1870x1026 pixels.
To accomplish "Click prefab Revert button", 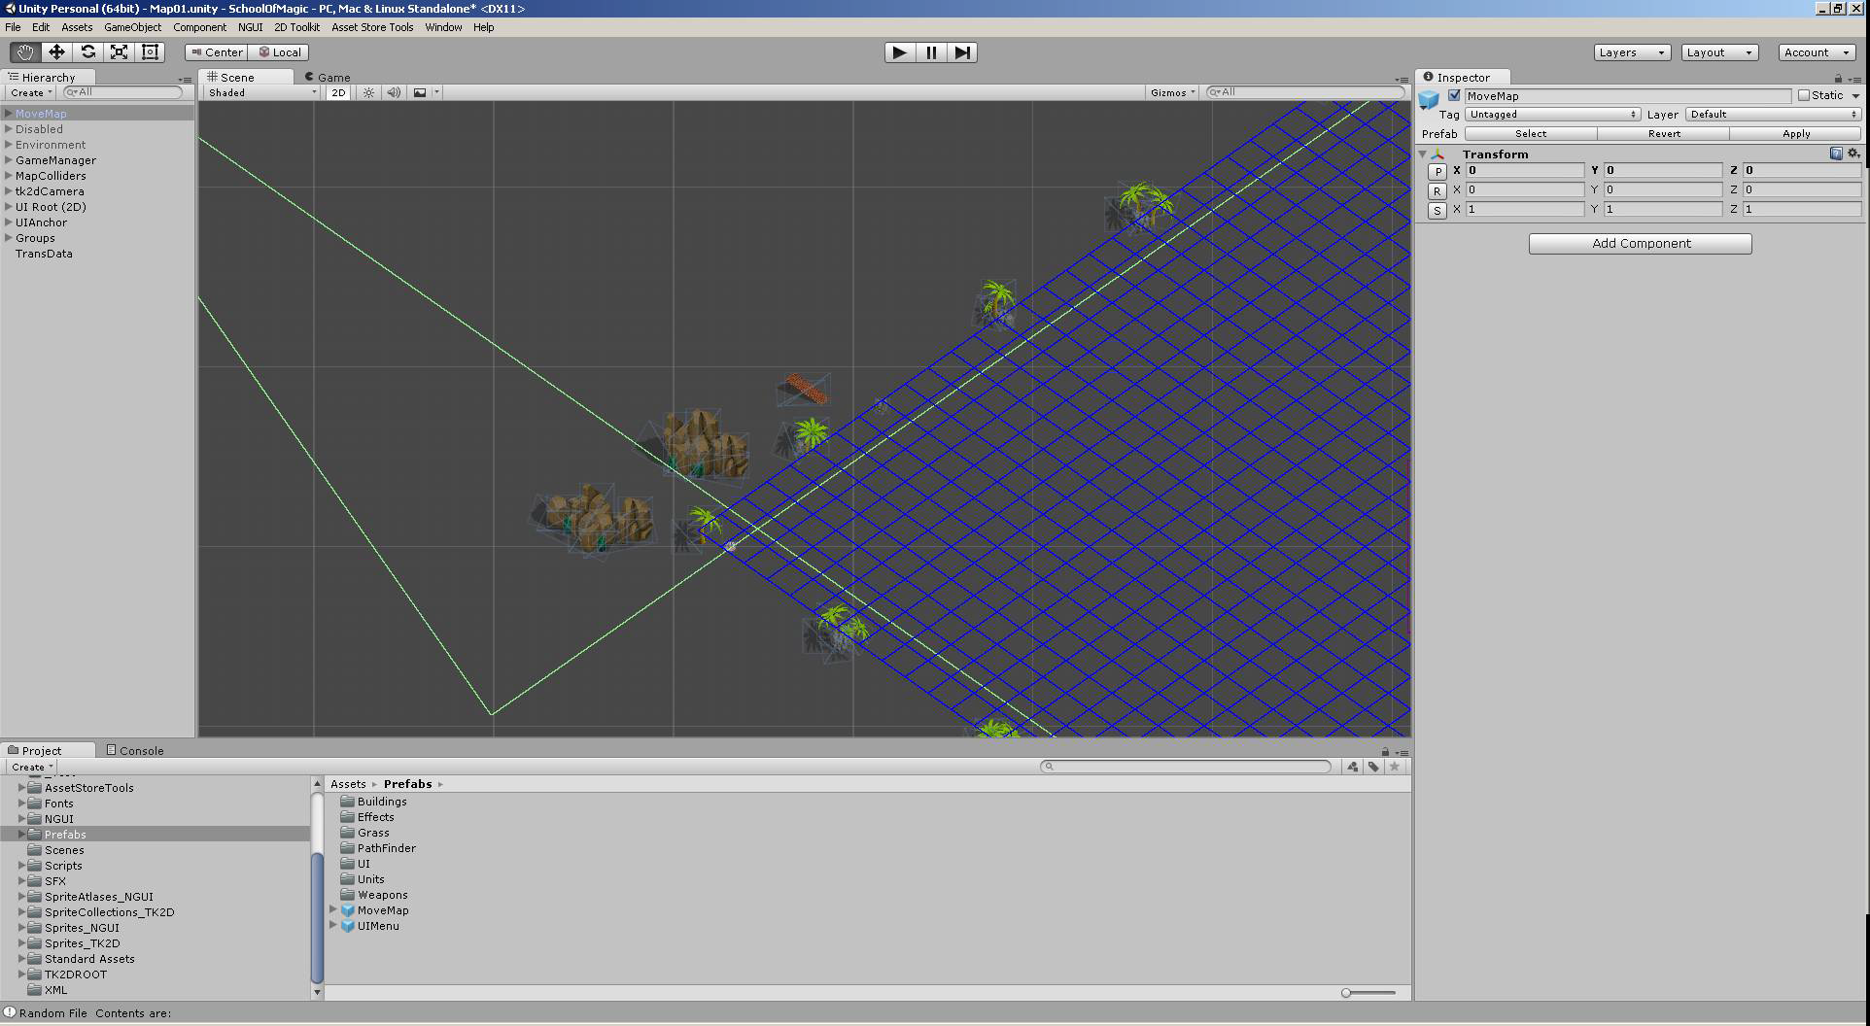I will pyautogui.click(x=1663, y=134).
